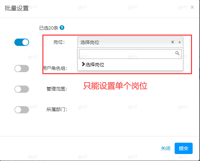Image resolution: width=200 pixels, height=161 pixels.
Task: Click the 岗位 field label
Action: [x=59, y=42]
